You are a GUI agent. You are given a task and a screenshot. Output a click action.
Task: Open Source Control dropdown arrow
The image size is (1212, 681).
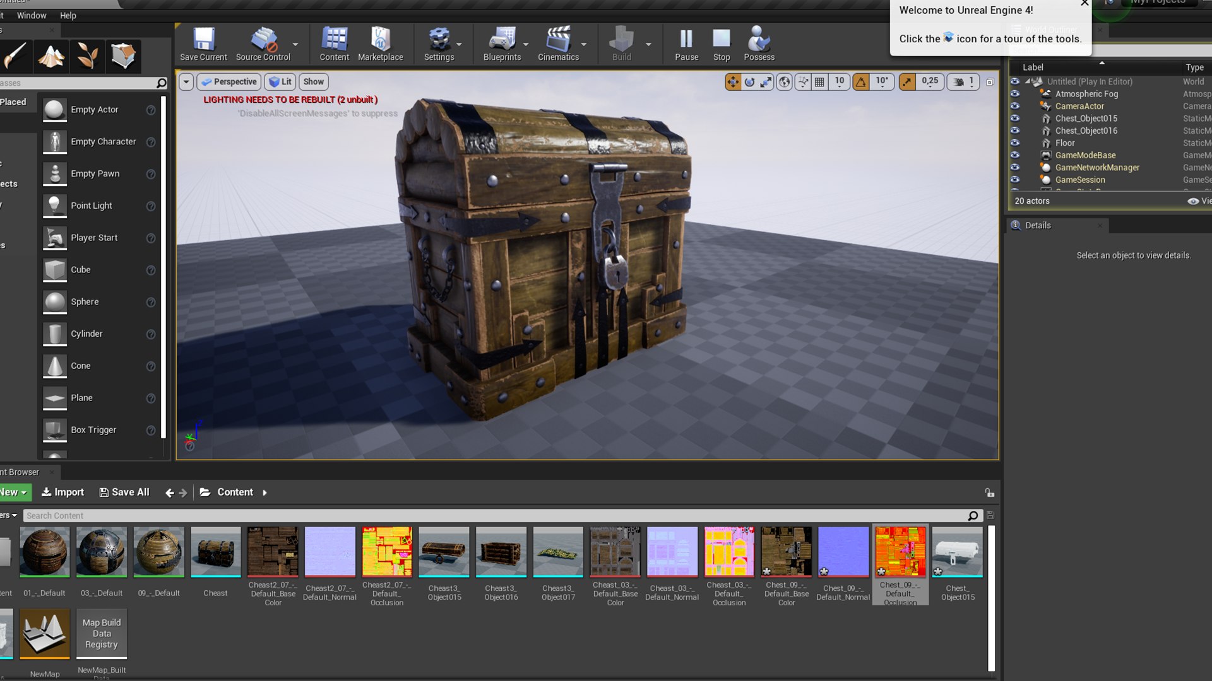pos(295,44)
